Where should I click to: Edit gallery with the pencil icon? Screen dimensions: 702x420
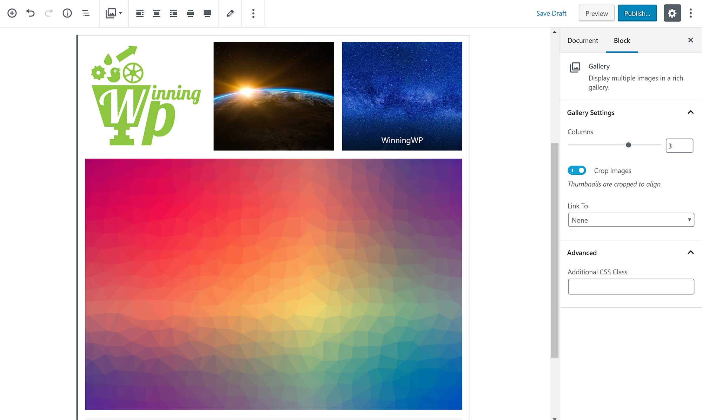230,13
